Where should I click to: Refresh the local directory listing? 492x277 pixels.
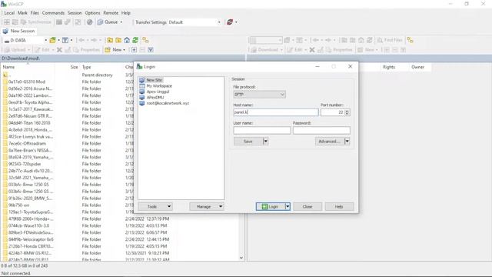[x=135, y=40]
